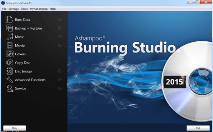The width and height of the screenshot is (213, 132).
Task: Select the Movie label
Action: coord(20,45)
